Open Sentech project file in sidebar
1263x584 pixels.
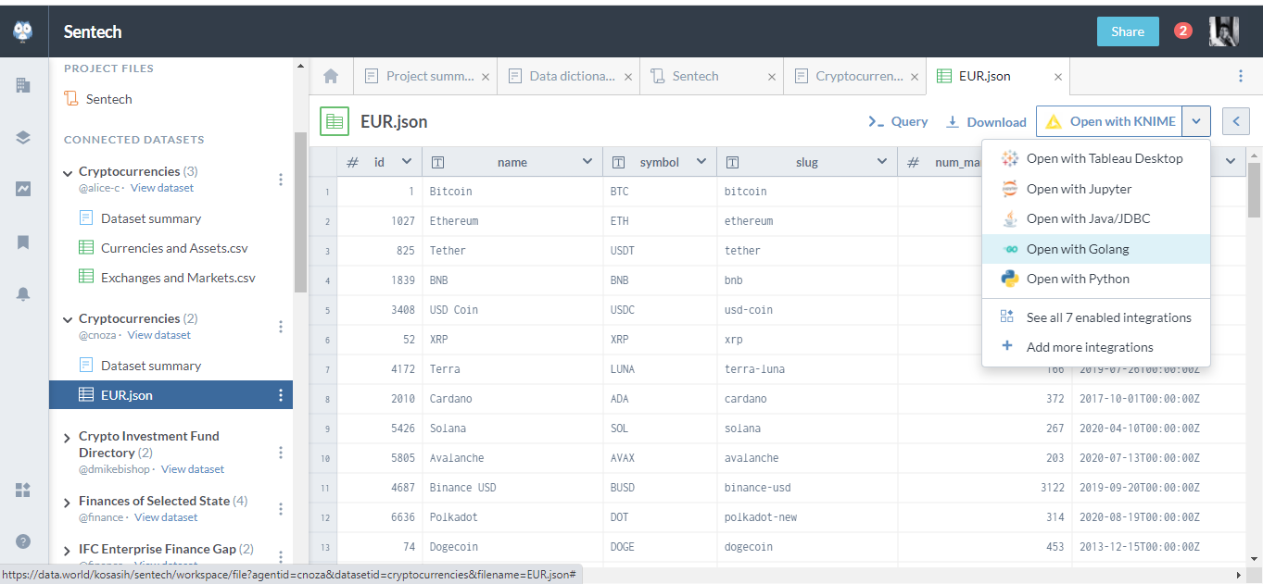pyautogui.click(x=98, y=99)
